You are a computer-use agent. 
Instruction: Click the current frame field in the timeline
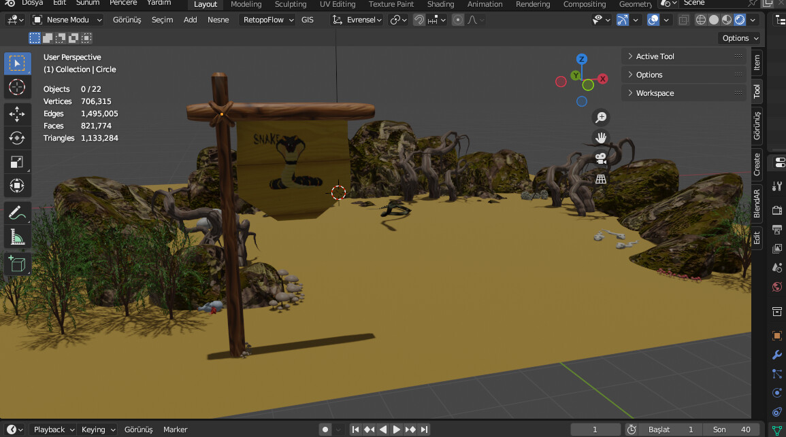pos(595,429)
